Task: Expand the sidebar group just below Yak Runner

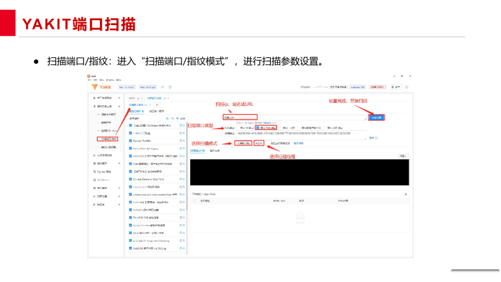Action: click(119, 188)
